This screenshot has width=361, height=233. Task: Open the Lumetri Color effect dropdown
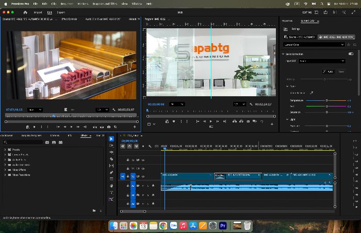click(314, 45)
